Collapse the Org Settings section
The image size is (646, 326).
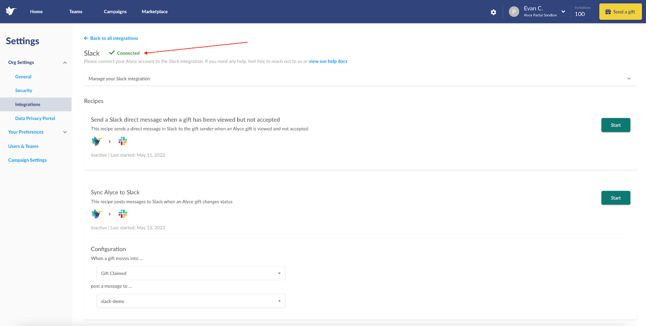point(65,63)
